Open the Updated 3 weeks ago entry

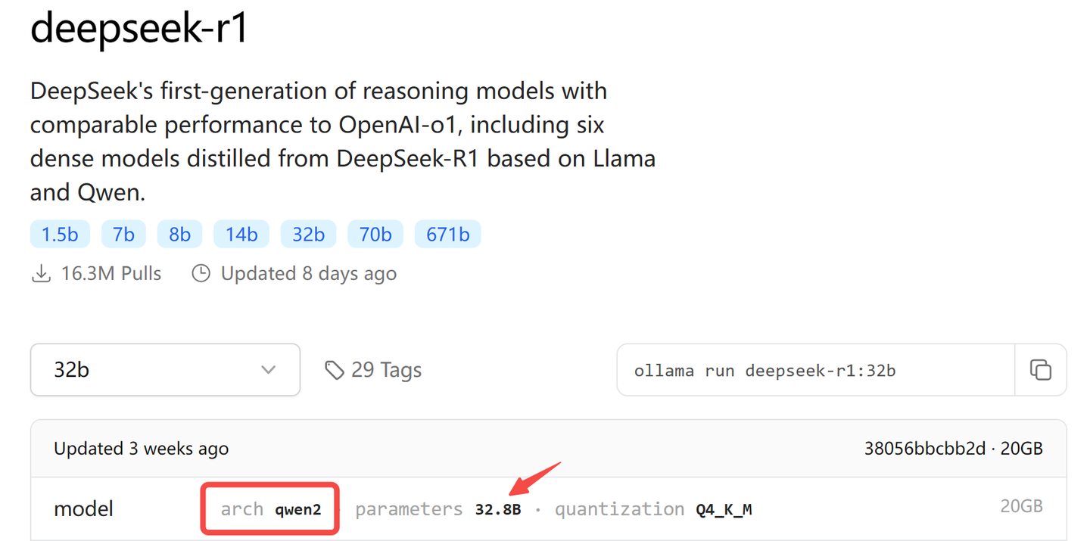[x=141, y=448]
